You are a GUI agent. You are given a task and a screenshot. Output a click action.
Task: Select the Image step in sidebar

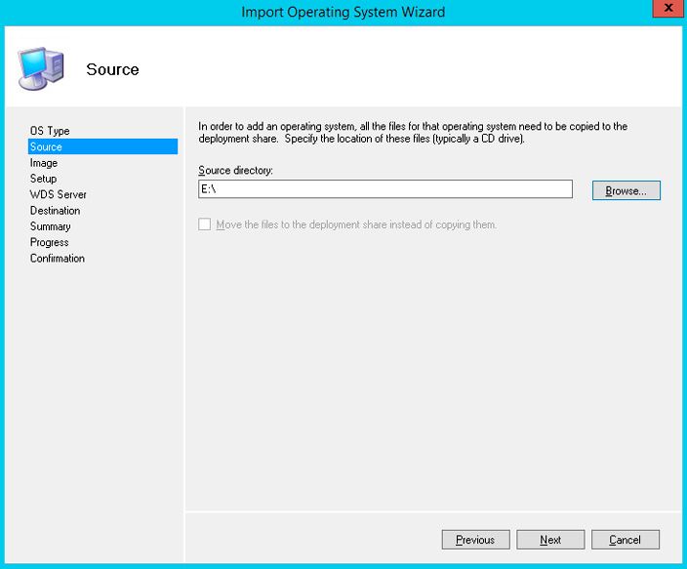pos(44,163)
